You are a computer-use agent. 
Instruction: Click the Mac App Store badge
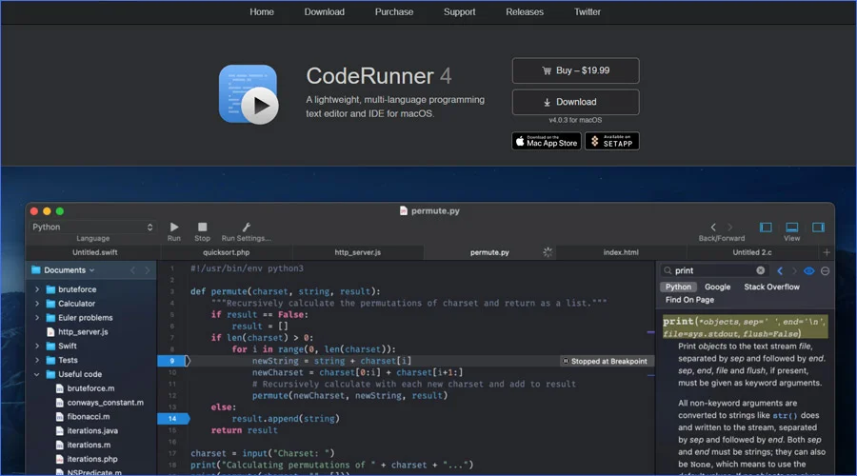point(547,141)
